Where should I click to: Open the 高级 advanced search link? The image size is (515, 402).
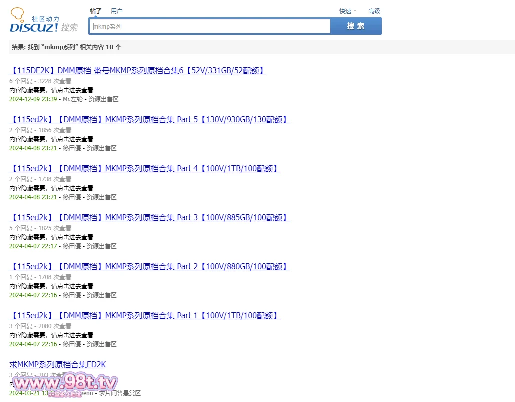click(374, 11)
